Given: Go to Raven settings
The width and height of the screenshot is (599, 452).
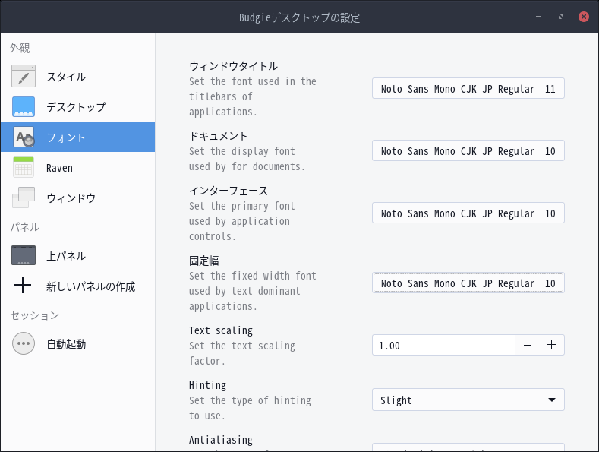Looking at the screenshot, I should tap(77, 167).
